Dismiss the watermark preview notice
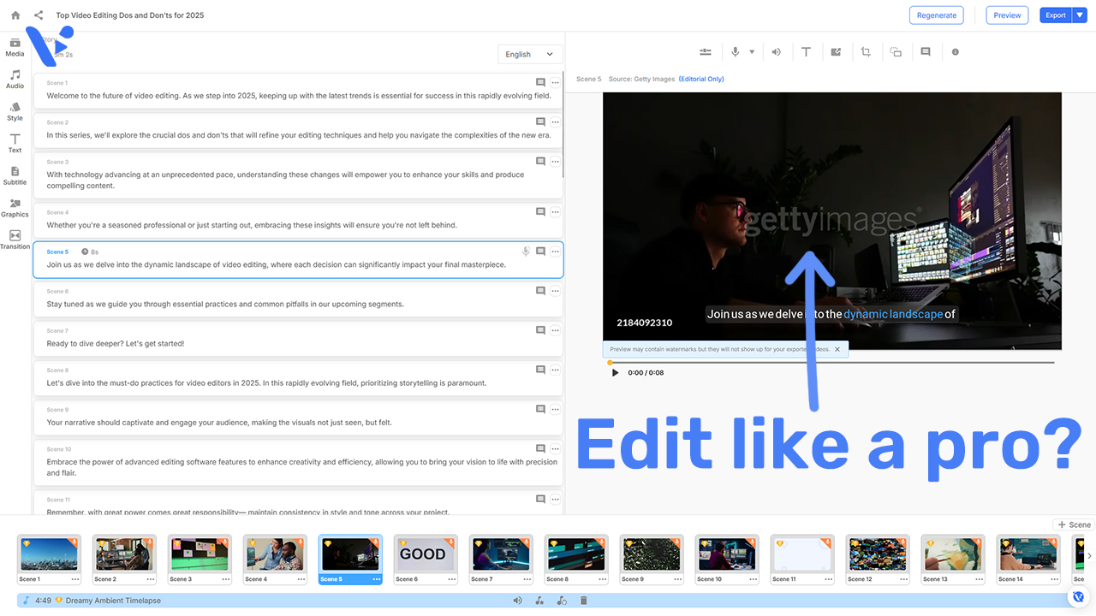This screenshot has height=616, width=1096. point(837,349)
